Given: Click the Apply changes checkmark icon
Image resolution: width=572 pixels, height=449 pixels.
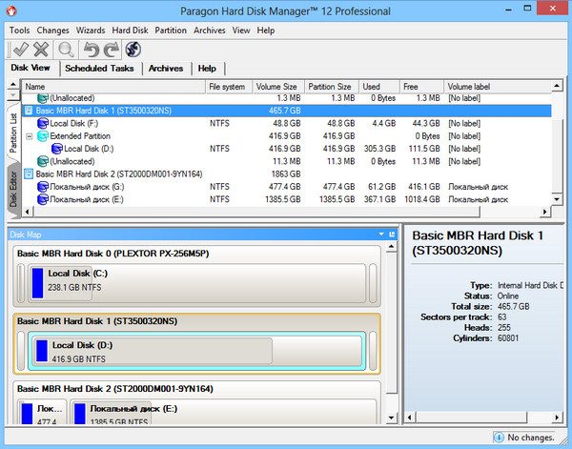Looking at the screenshot, I should tap(20, 50).
